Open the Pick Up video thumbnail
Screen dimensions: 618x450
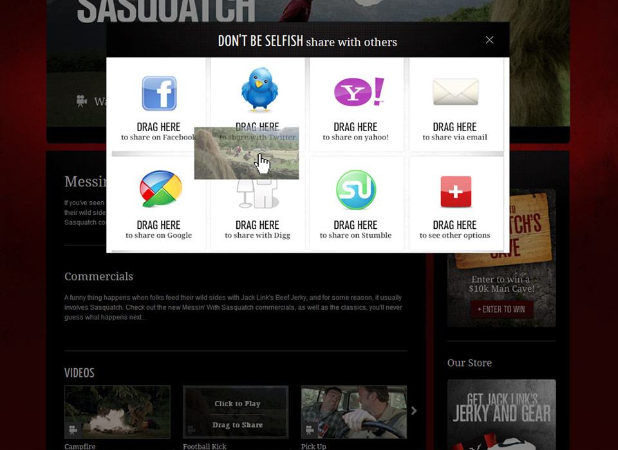pyautogui.click(x=354, y=412)
